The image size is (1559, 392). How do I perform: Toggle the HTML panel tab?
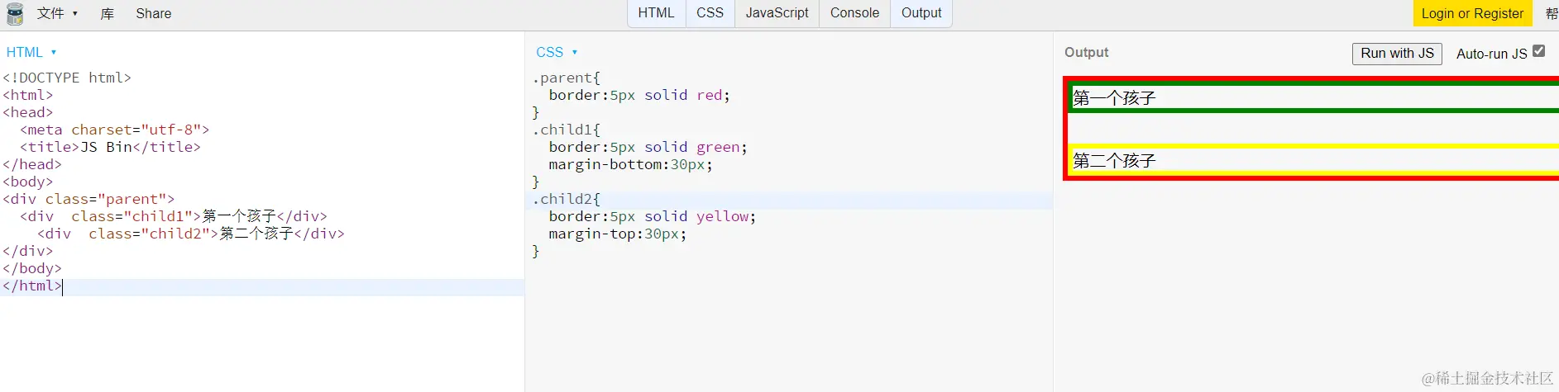(657, 13)
